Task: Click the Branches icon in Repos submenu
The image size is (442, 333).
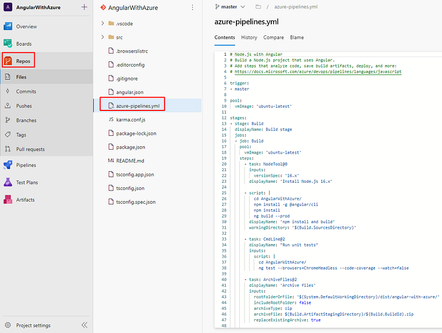Action: click(8, 120)
